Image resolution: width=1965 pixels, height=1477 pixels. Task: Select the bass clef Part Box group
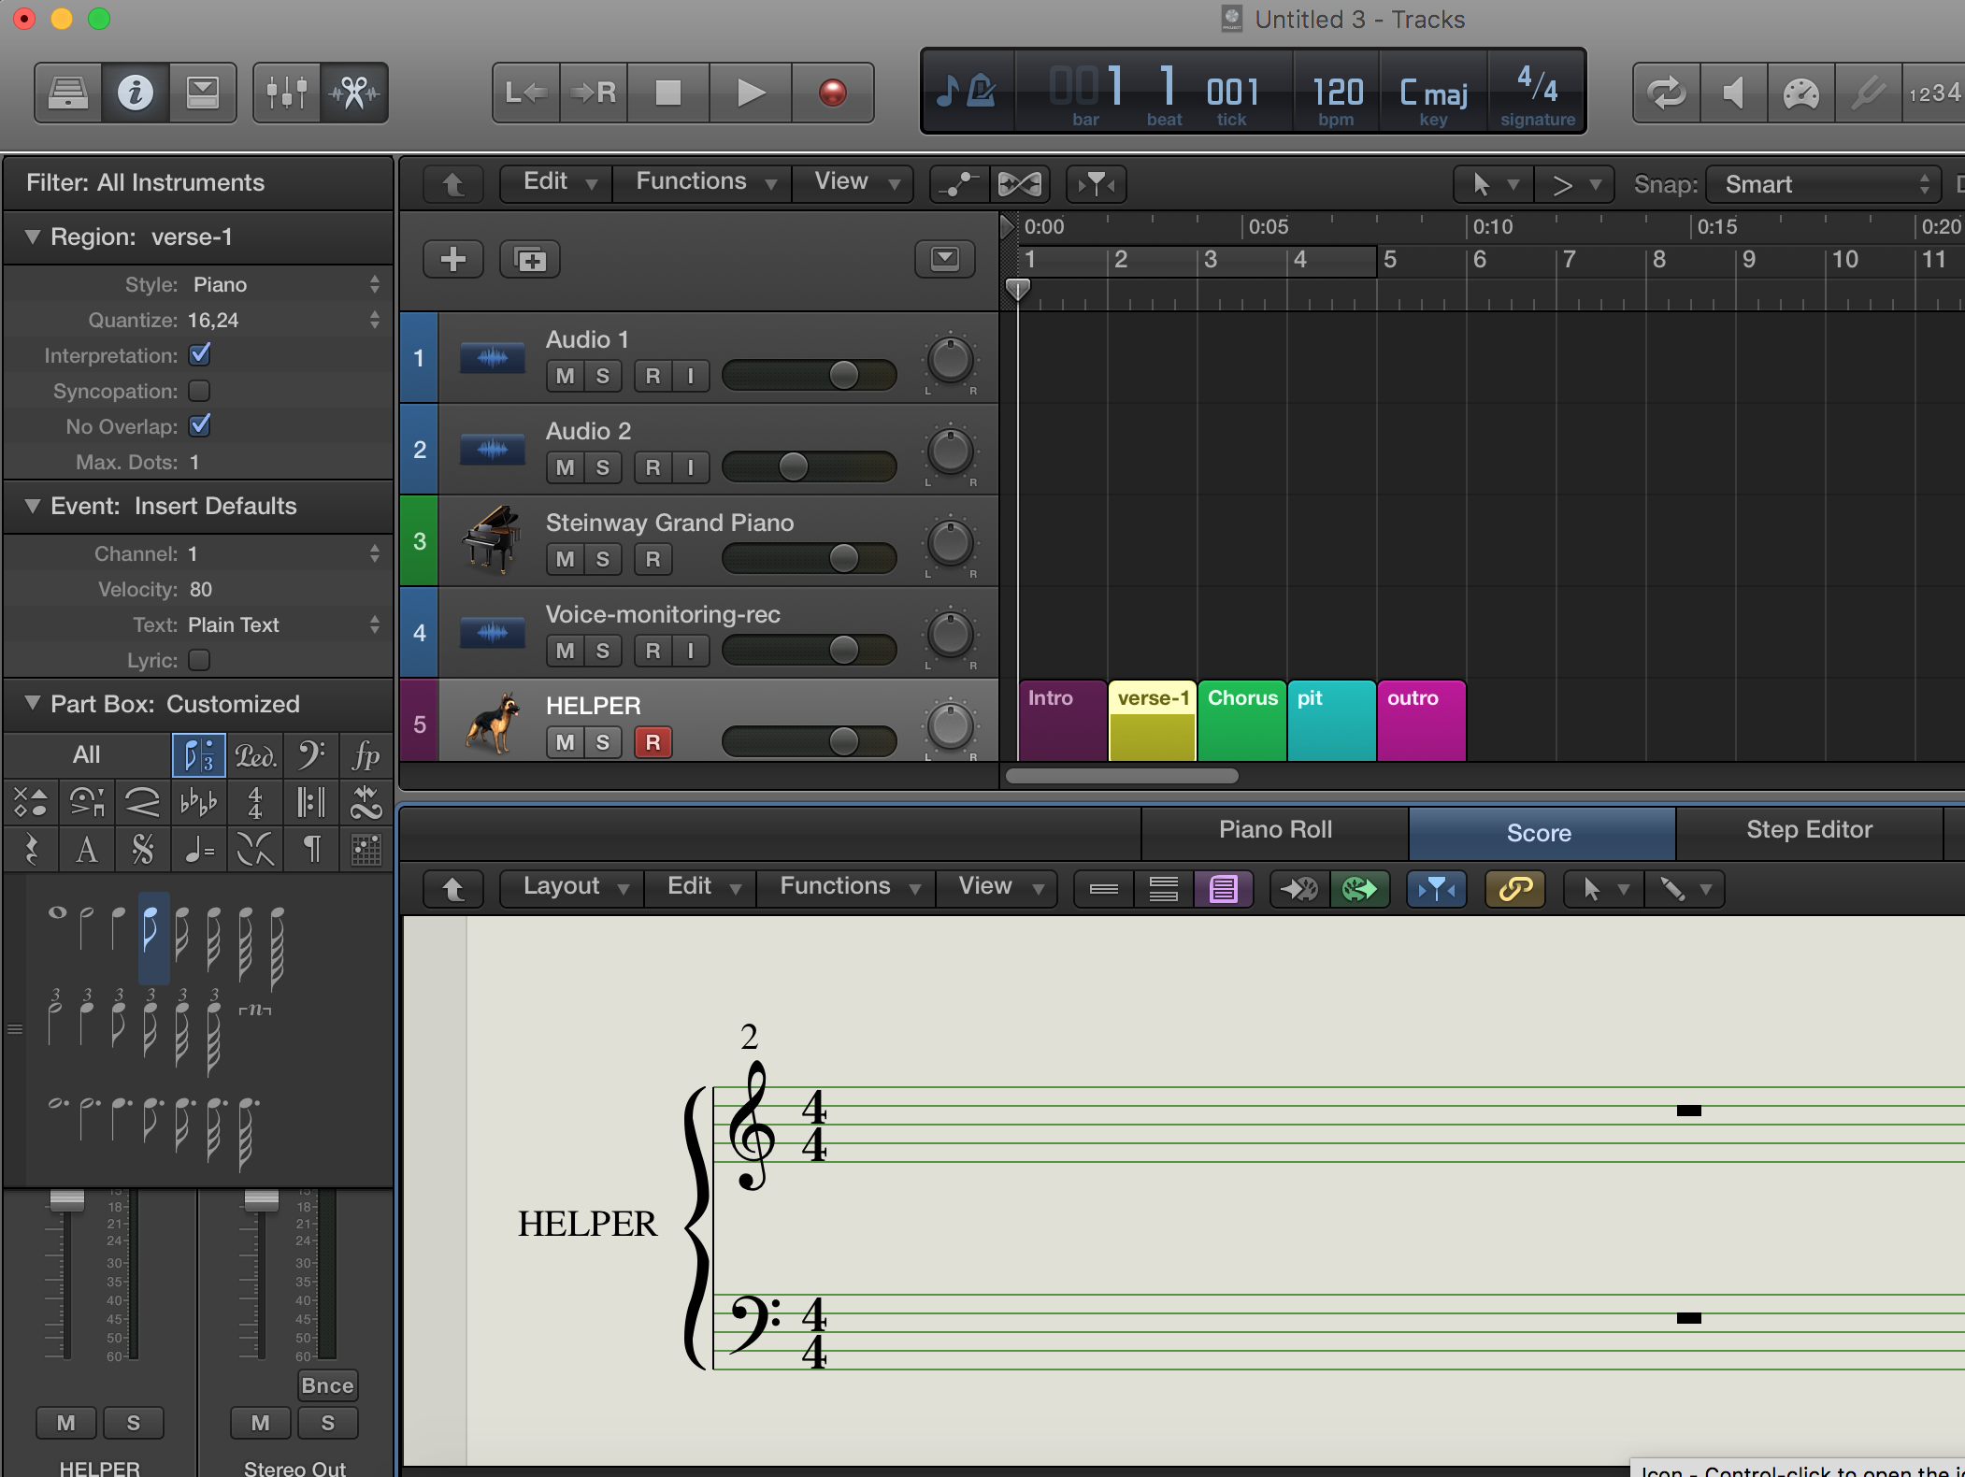tap(310, 755)
